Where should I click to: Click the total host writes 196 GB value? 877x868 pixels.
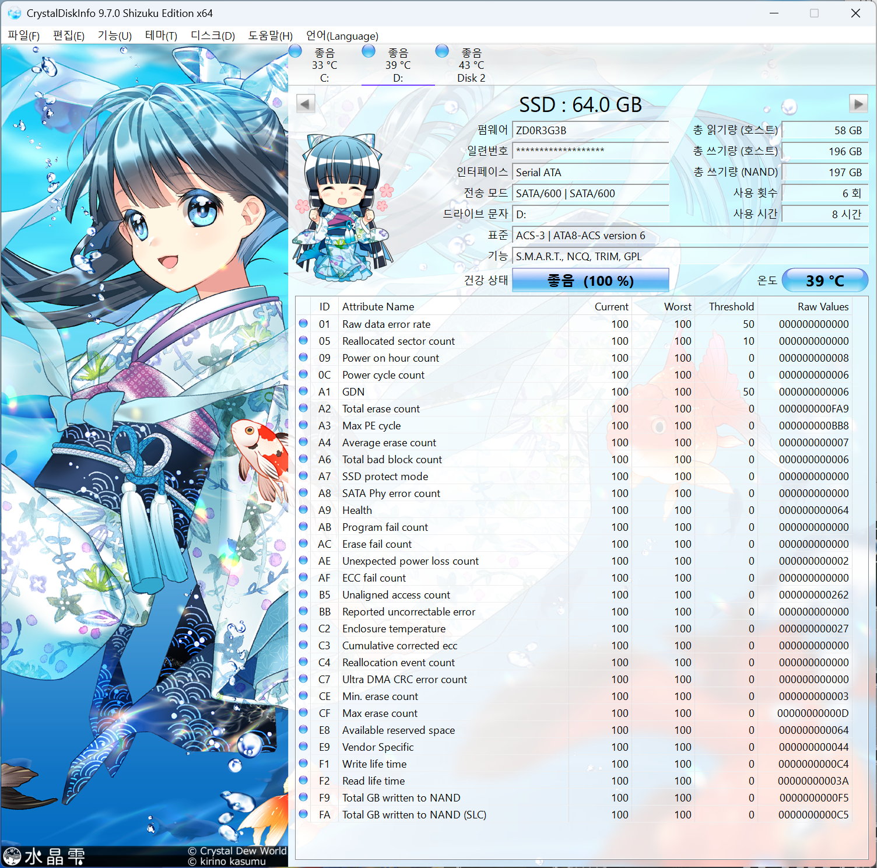[825, 151]
